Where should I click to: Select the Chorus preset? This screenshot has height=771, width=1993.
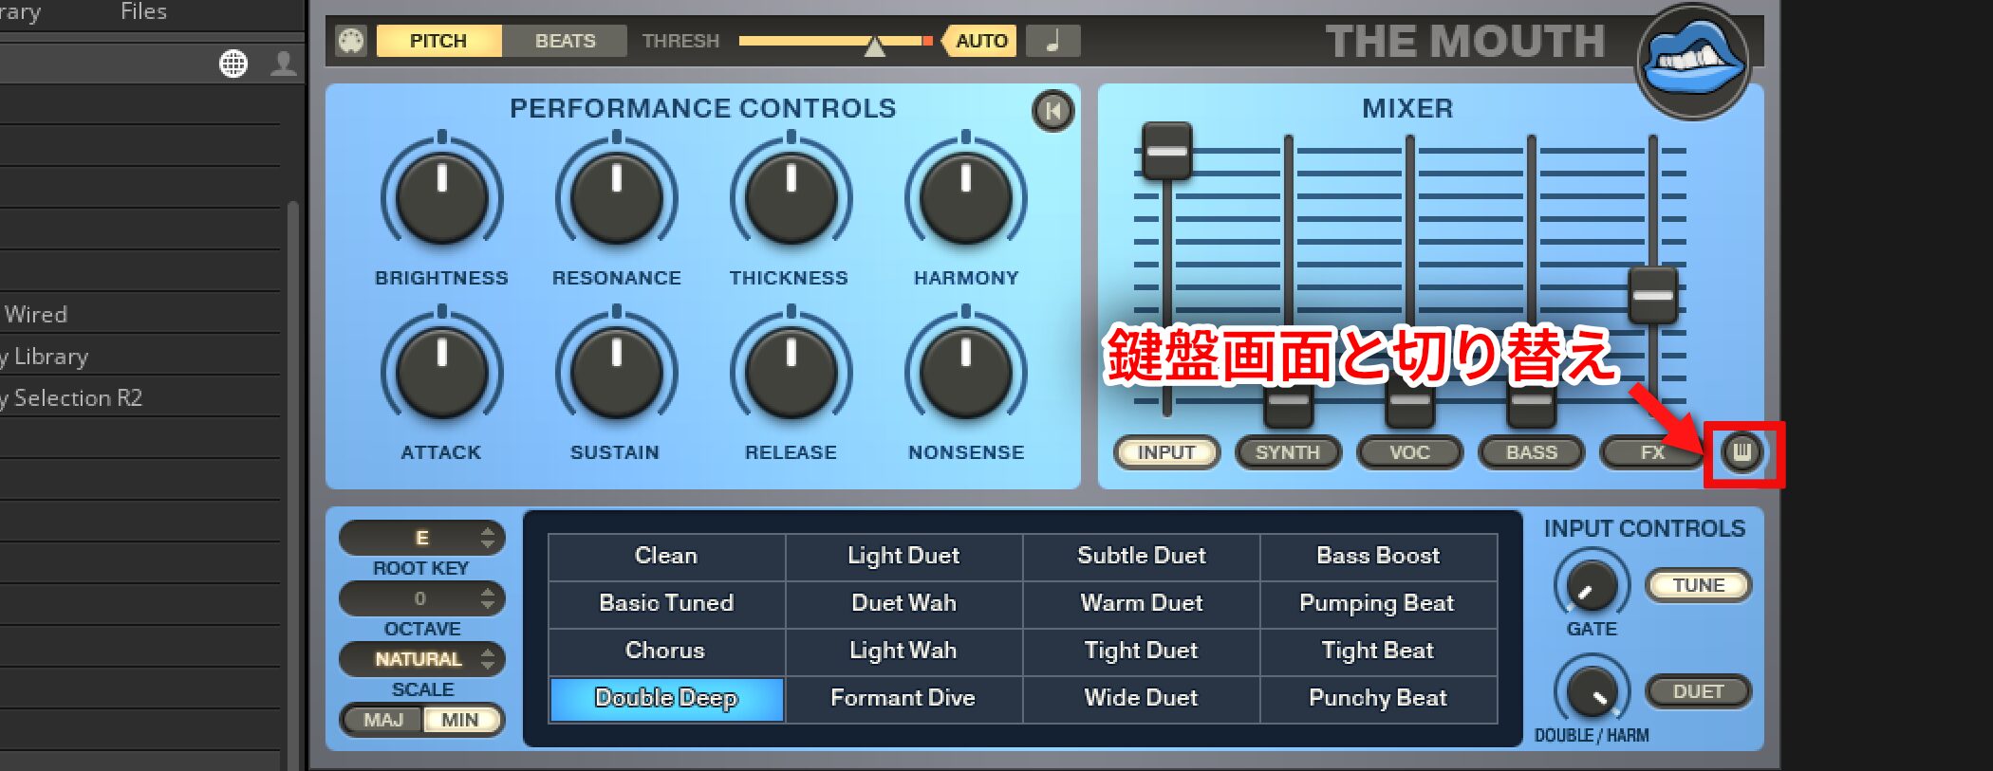666,651
